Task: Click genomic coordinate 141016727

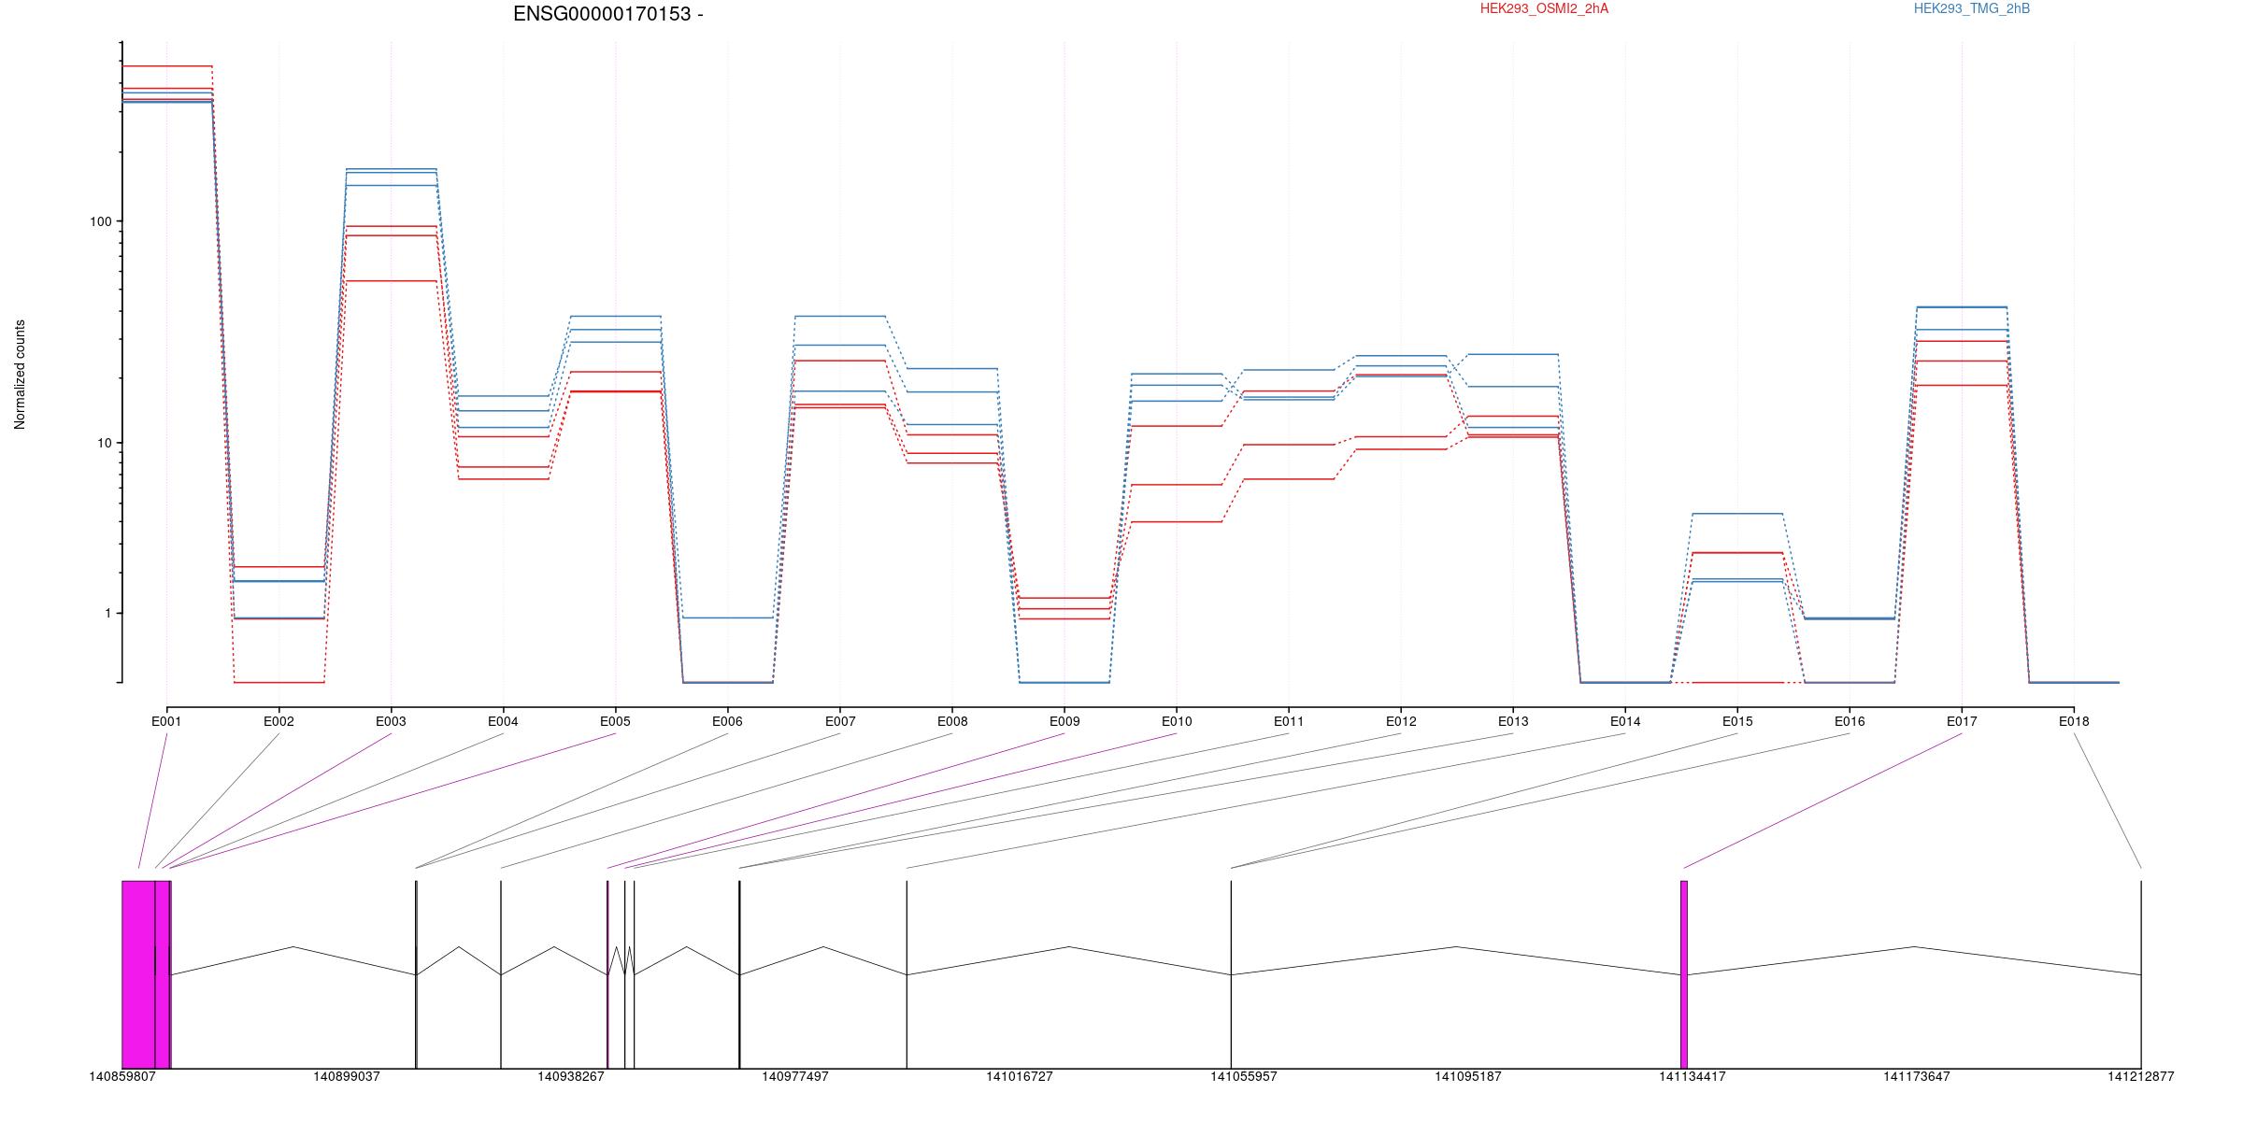Action: pos(1020,1077)
